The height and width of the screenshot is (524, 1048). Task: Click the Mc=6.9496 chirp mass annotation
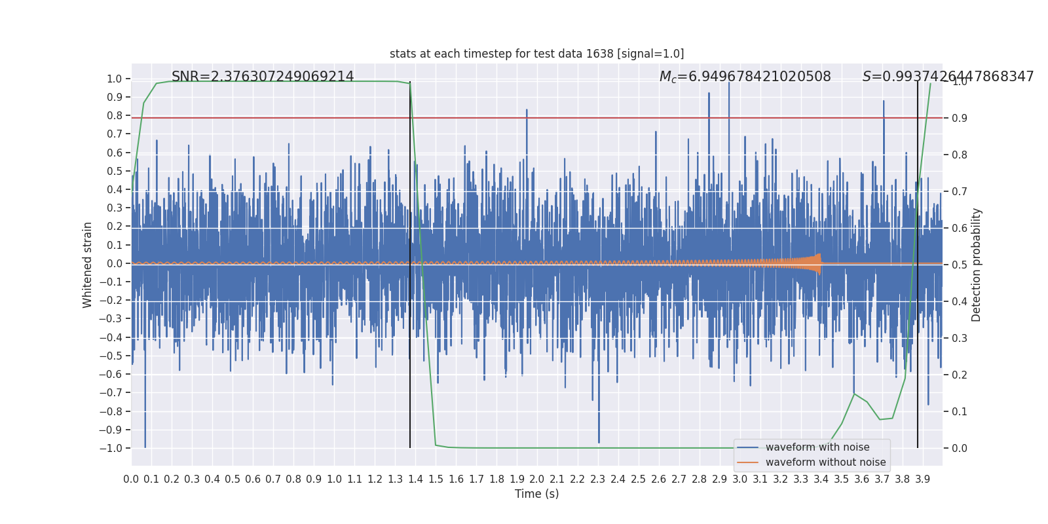745,77
